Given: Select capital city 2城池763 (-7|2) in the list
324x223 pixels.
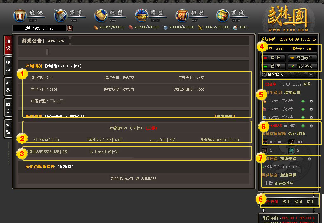Looking at the screenshot, I should pyautogui.click(x=133, y=128).
